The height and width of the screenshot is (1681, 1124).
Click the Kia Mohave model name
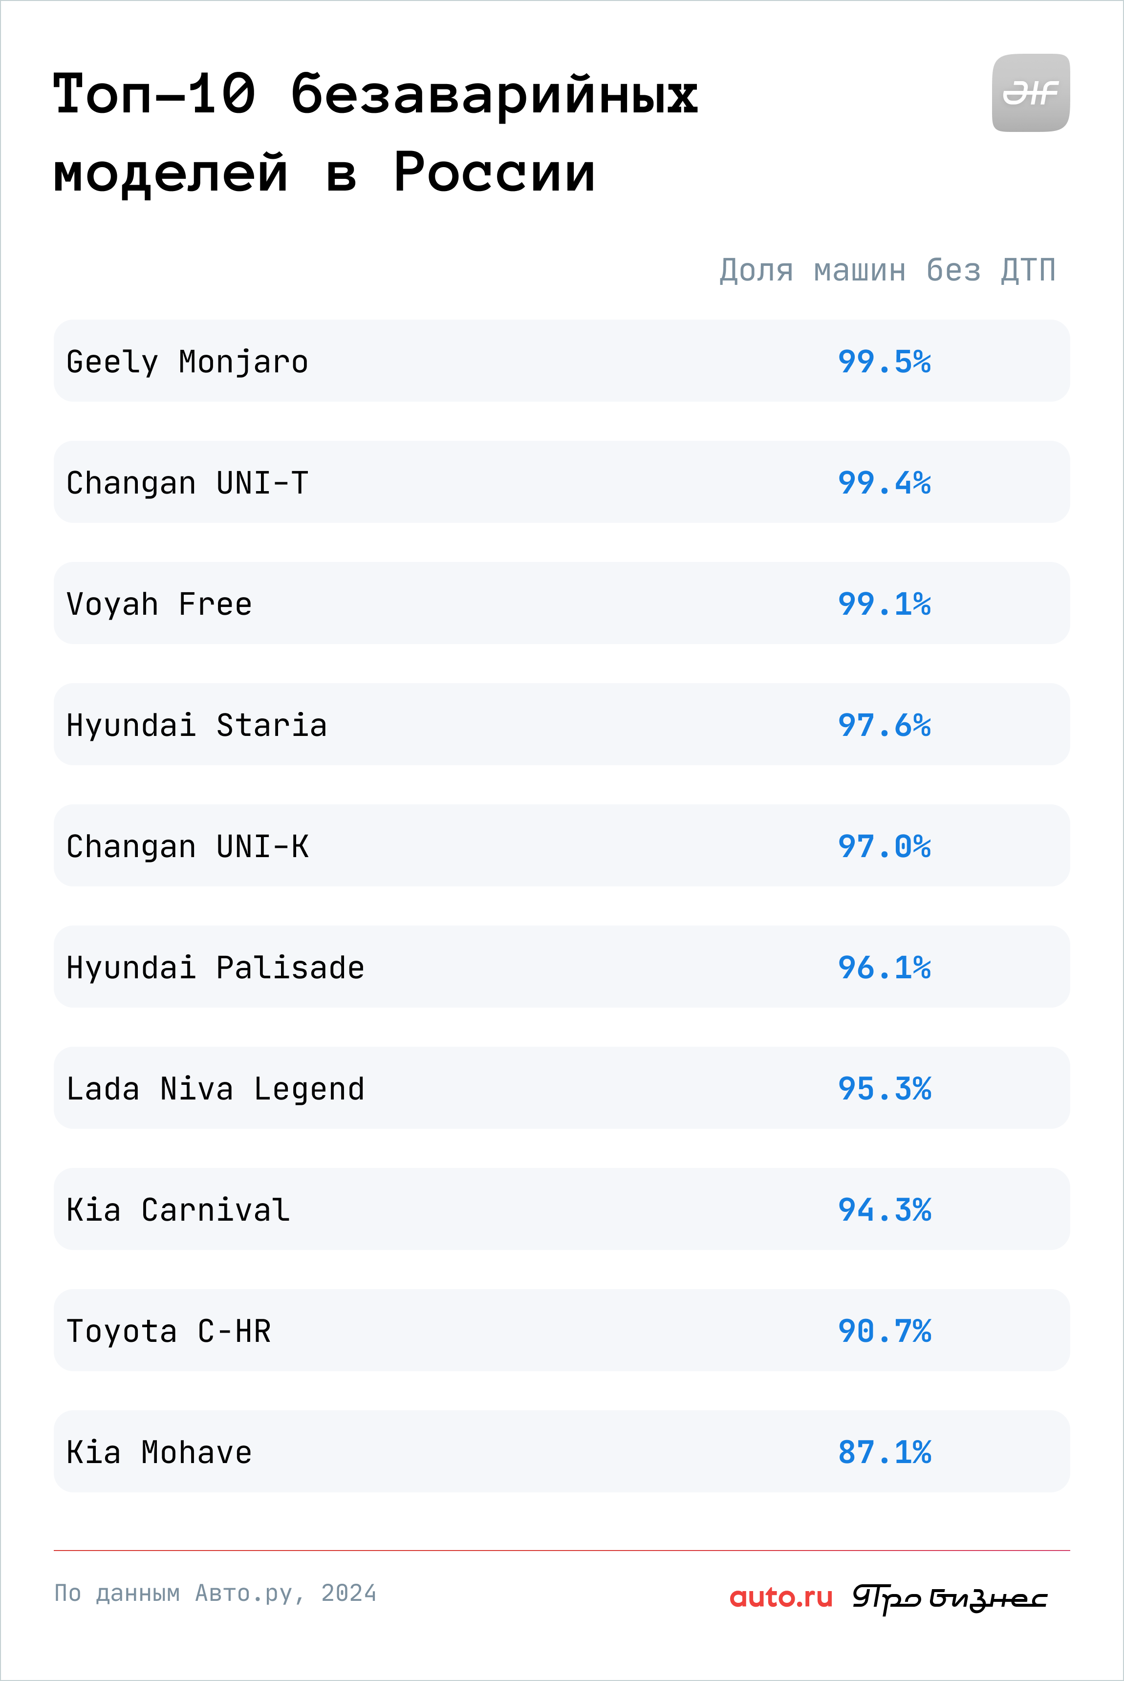159,1452
